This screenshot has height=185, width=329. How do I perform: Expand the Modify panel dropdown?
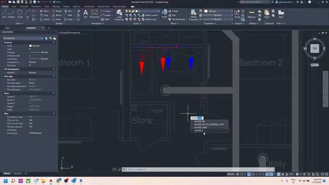[60, 24]
